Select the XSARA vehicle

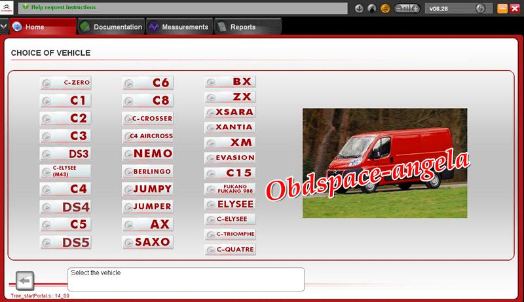pyautogui.click(x=231, y=112)
